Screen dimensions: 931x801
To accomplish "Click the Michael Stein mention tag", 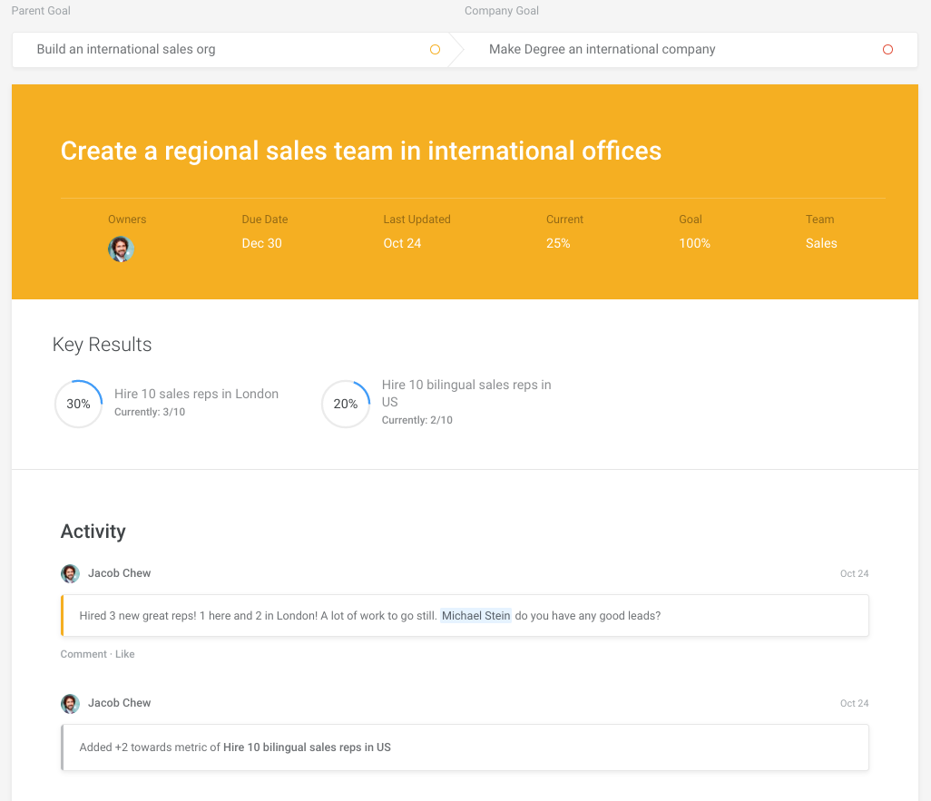I will click(x=476, y=616).
